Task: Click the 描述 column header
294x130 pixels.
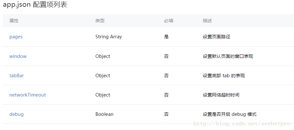Action: [207, 21]
